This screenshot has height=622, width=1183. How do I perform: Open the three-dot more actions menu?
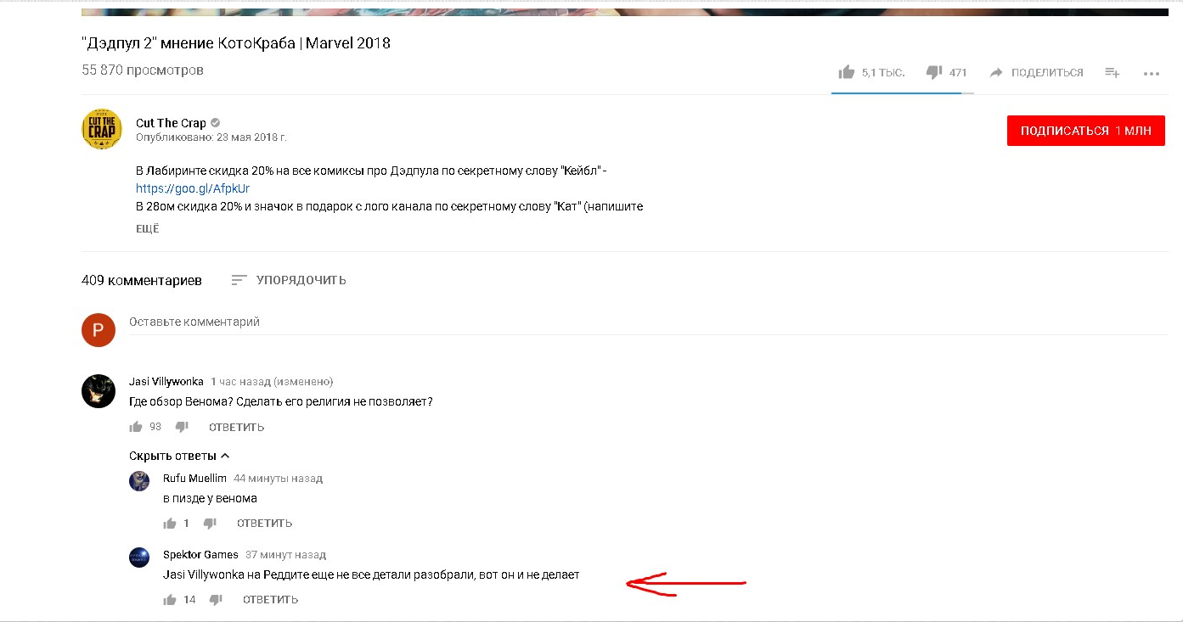[x=1152, y=73]
